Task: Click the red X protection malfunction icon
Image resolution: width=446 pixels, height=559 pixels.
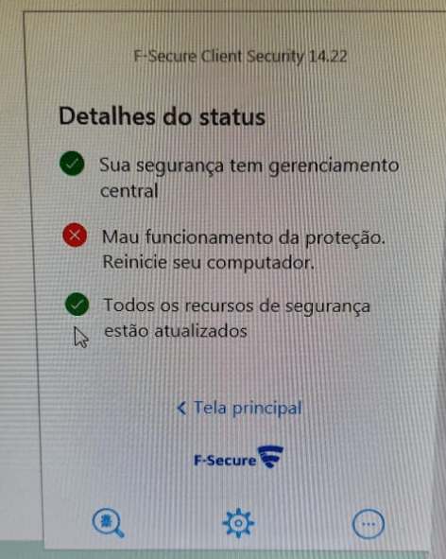Action: click(75, 236)
